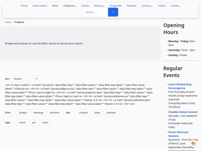This screenshot has height=151, width=201.
Task: Open Street Advocacy Sessions event link
Action: [x=178, y=134]
